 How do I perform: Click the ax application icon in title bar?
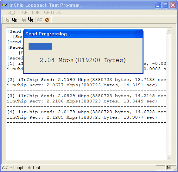pyautogui.click(x=4, y=5)
